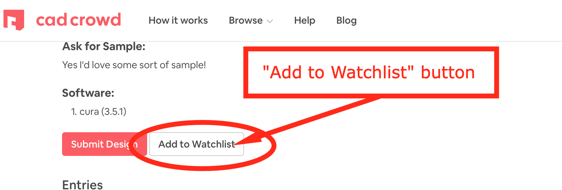
Task: Click the word "button" in the callout
Action: point(448,72)
